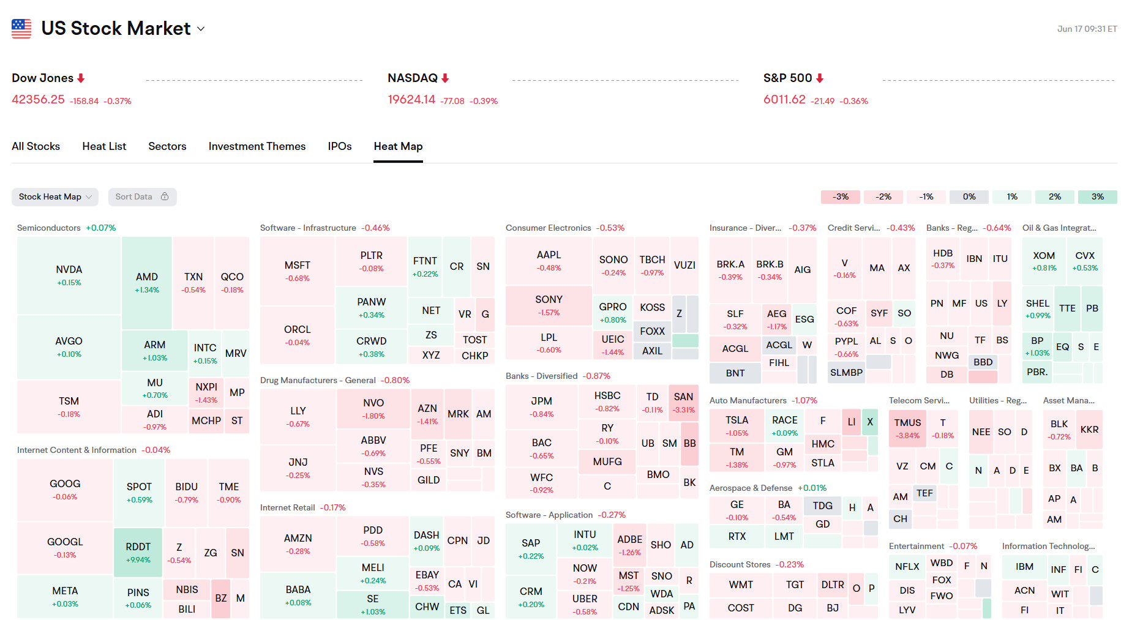Click the Dow Jones value 42356.25
Image resolution: width=1121 pixels, height=620 pixels.
38,100
